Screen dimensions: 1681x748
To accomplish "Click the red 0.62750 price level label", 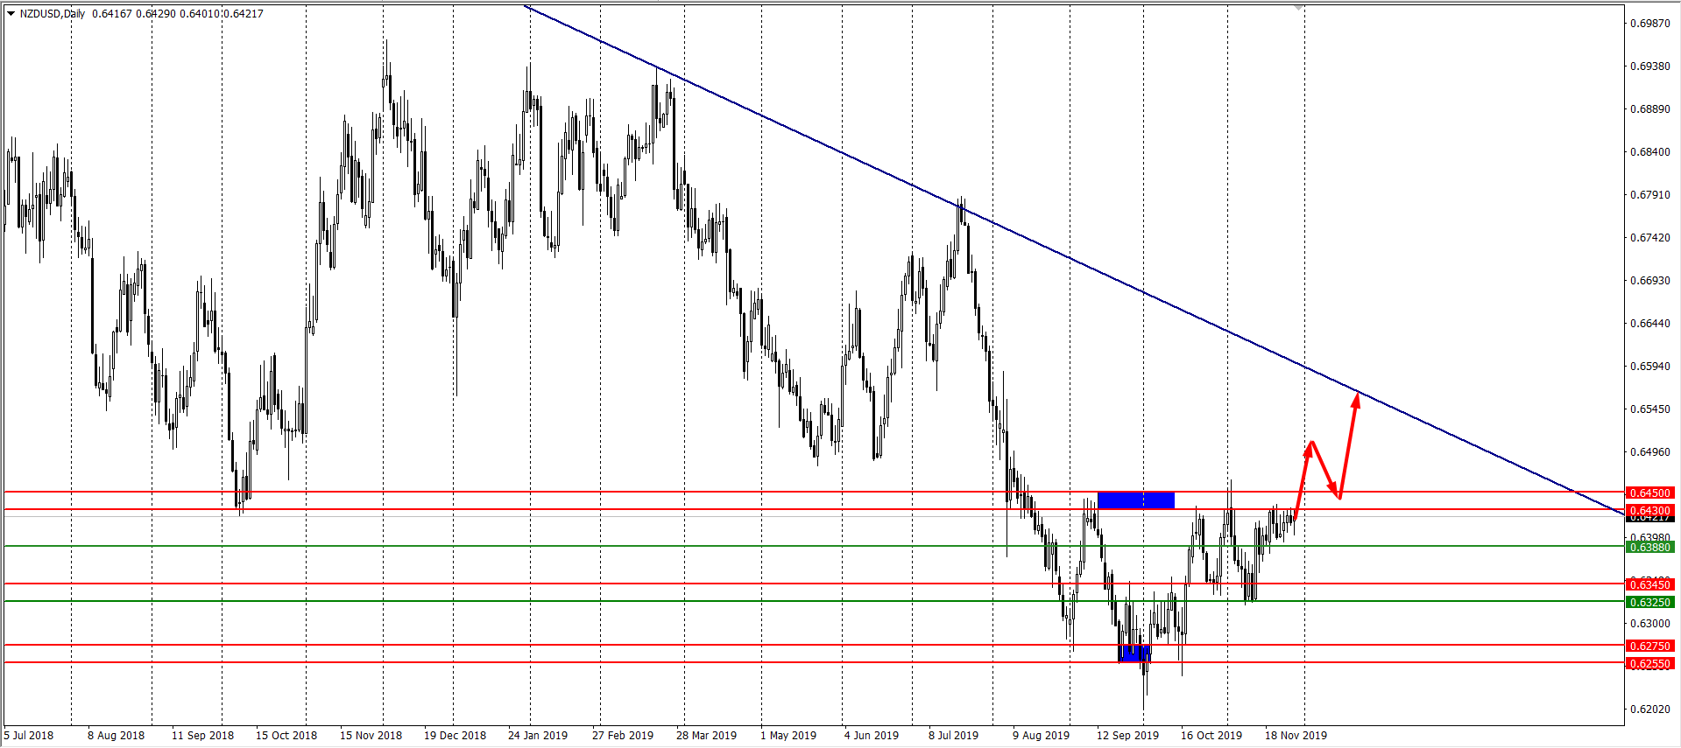I will tap(1649, 647).
